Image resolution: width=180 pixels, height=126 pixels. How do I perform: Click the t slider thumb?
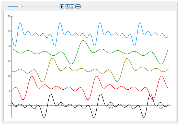pos(20,6)
